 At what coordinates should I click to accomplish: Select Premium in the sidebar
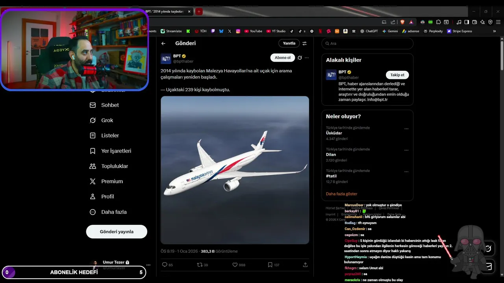click(106, 181)
